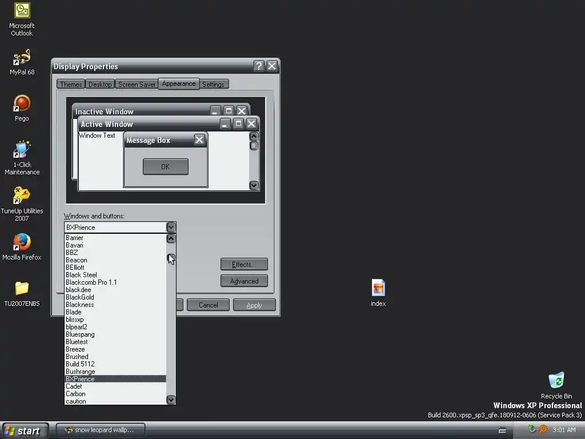
Task: Choose Cadet from the style list
Action: 115,386
